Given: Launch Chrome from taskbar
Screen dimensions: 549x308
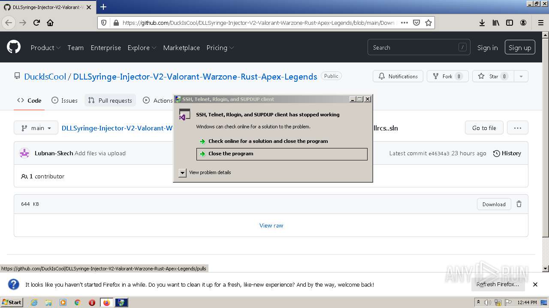Looking at the screenshot, I should (77, 302).
